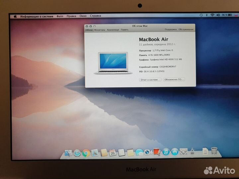This screenshot has height=179, width=239.
Task: Click the 11 дюймов, середина 2012 г. text
Action: click(157, 44)
